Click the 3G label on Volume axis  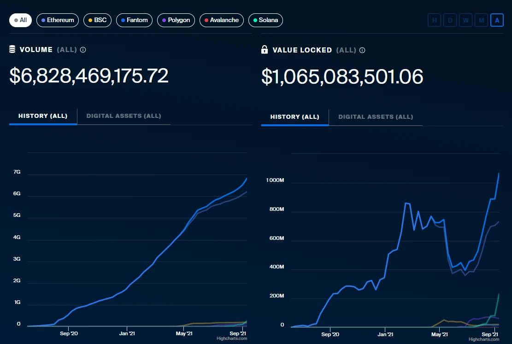coord(17,259)
